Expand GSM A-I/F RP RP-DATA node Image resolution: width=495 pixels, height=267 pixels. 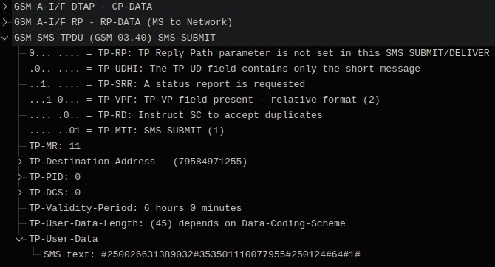(4, 22)
